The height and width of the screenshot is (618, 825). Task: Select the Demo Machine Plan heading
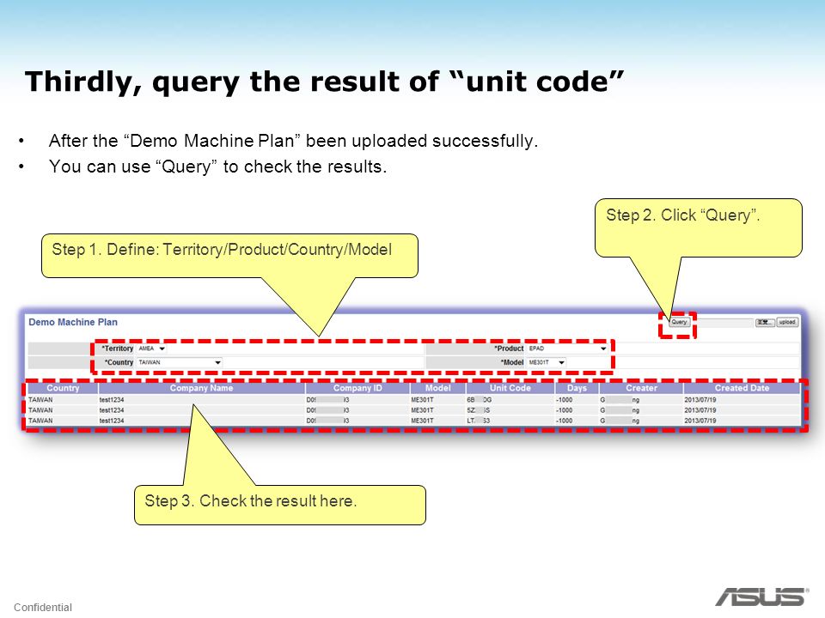pos(73,322)
